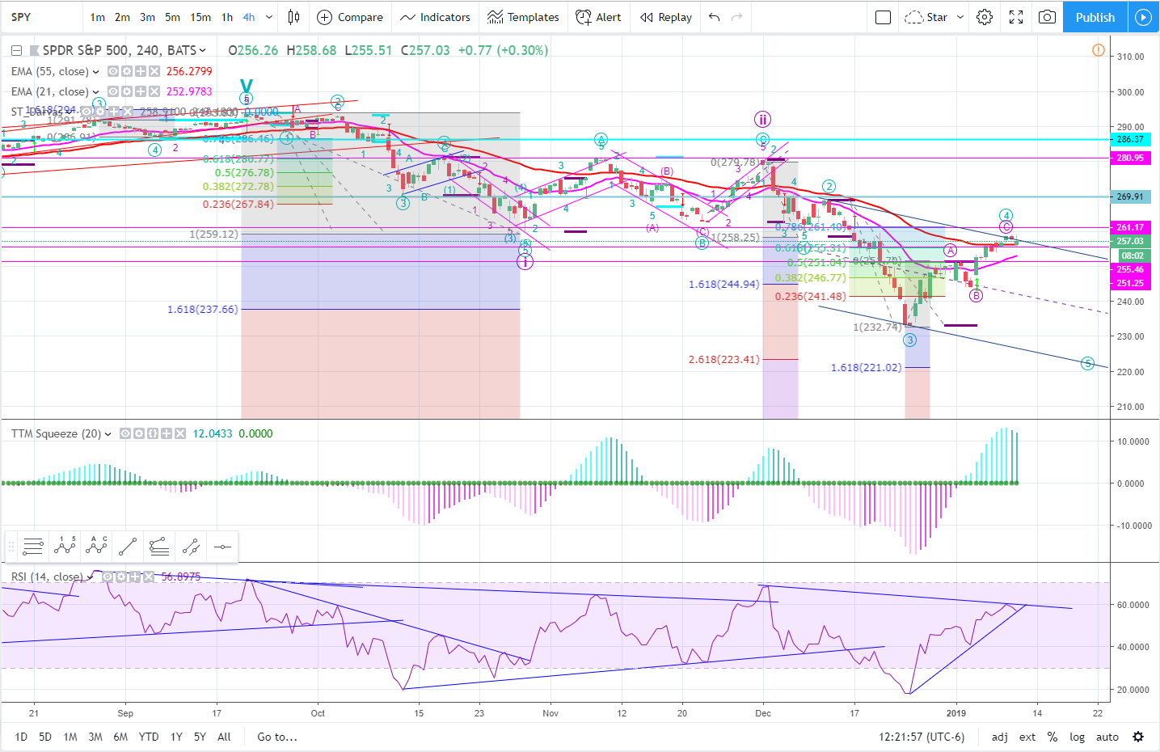Click the timezone clock 12:21:57 (UTC-6)

(922, 737)
